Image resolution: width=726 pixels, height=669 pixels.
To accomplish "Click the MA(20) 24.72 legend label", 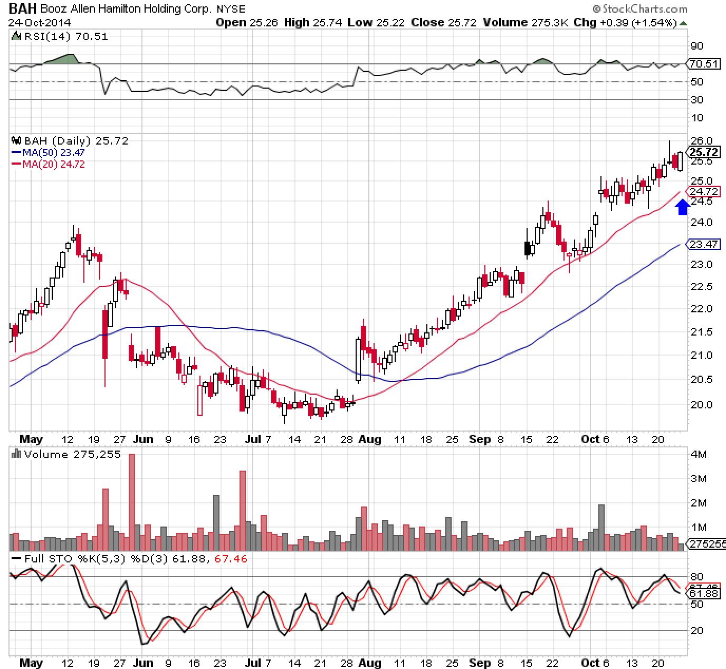I will pyautogui.click(x=53, y=164).
